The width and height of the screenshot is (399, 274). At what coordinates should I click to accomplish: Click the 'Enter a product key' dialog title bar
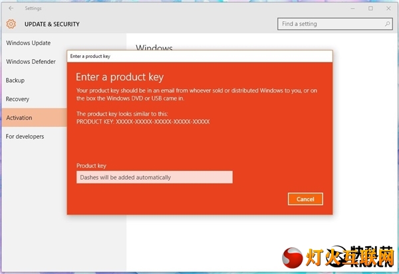(x=199, y=57)
